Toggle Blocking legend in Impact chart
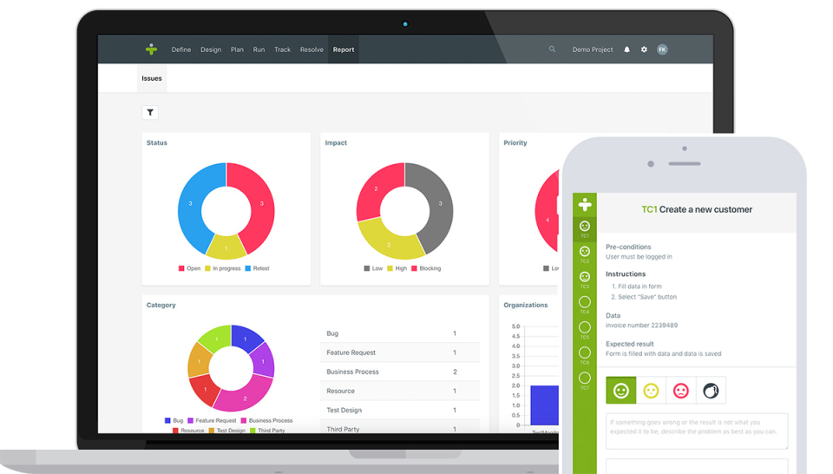The image size is (833, 474). pos(427,268)
